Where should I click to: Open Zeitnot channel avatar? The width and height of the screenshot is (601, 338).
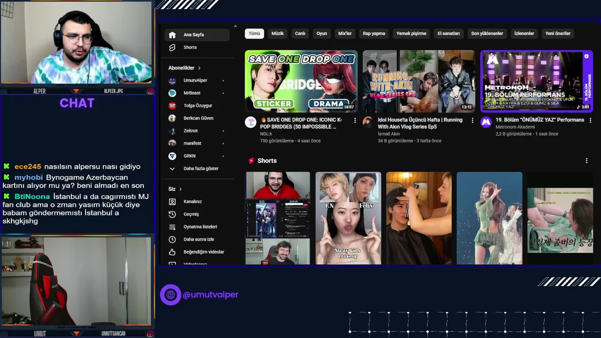point(172,131)
